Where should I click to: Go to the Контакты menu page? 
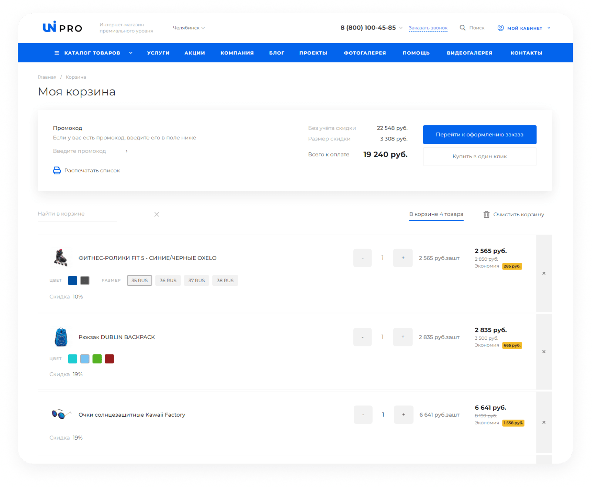[526, 53]
